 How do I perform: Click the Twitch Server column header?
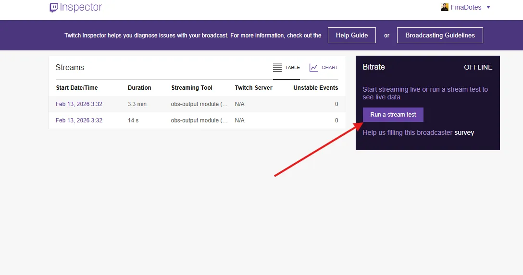(x=253, y=88)
